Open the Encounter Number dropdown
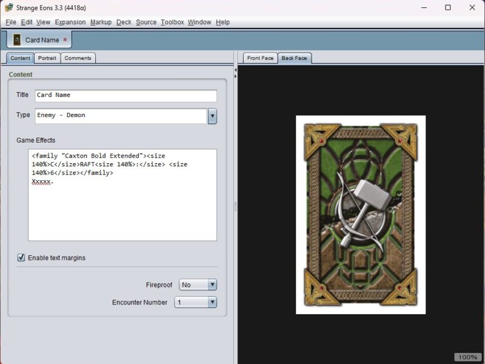The width and height of the screenshot is (485, 364). pos(212,302)
